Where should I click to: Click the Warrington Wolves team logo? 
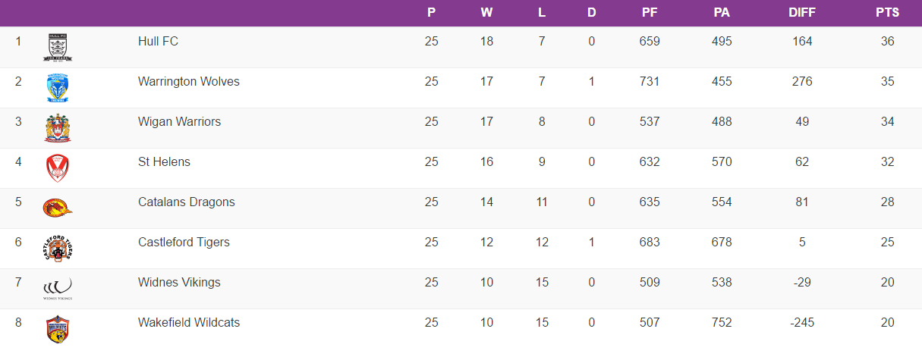click(58, 88)
